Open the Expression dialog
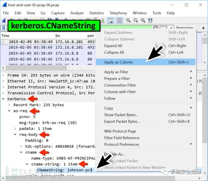 coord(185,28)
